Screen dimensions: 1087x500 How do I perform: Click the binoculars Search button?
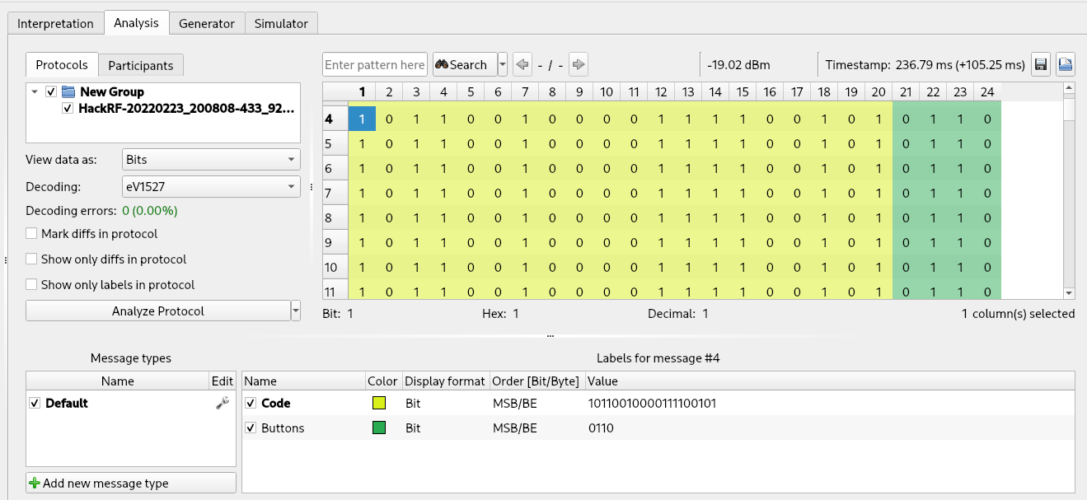pyautogui.click(x=462, y=65)
